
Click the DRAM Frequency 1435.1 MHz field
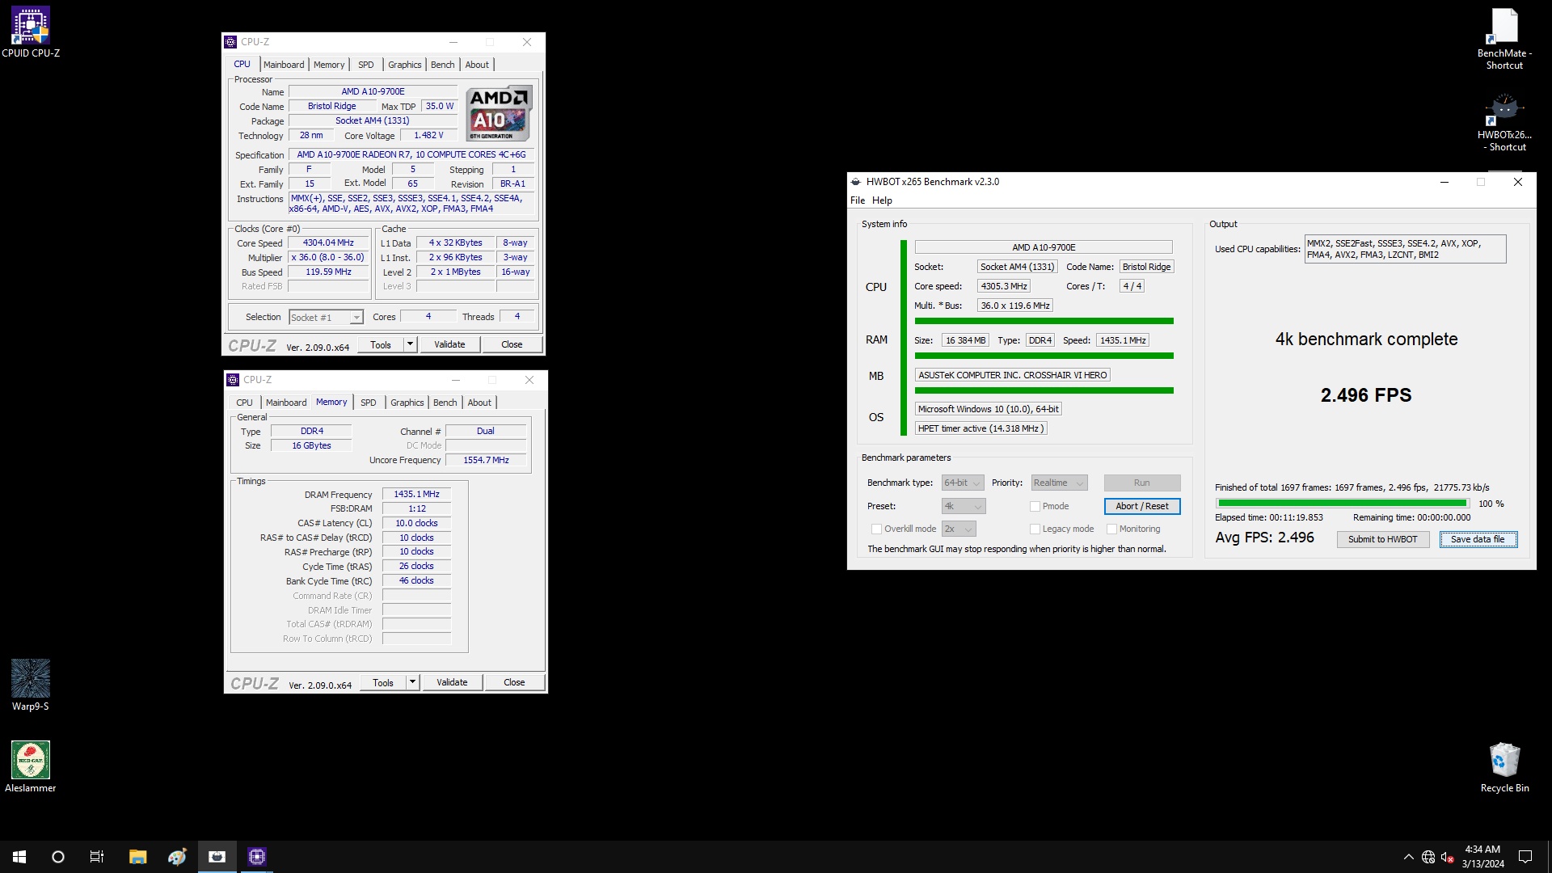coord(416,494)
